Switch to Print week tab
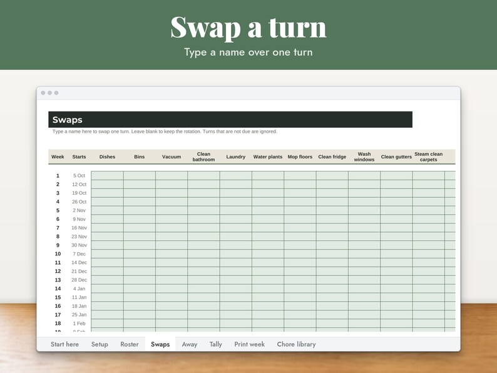The image size is (497, 373). tap(250, 344)
